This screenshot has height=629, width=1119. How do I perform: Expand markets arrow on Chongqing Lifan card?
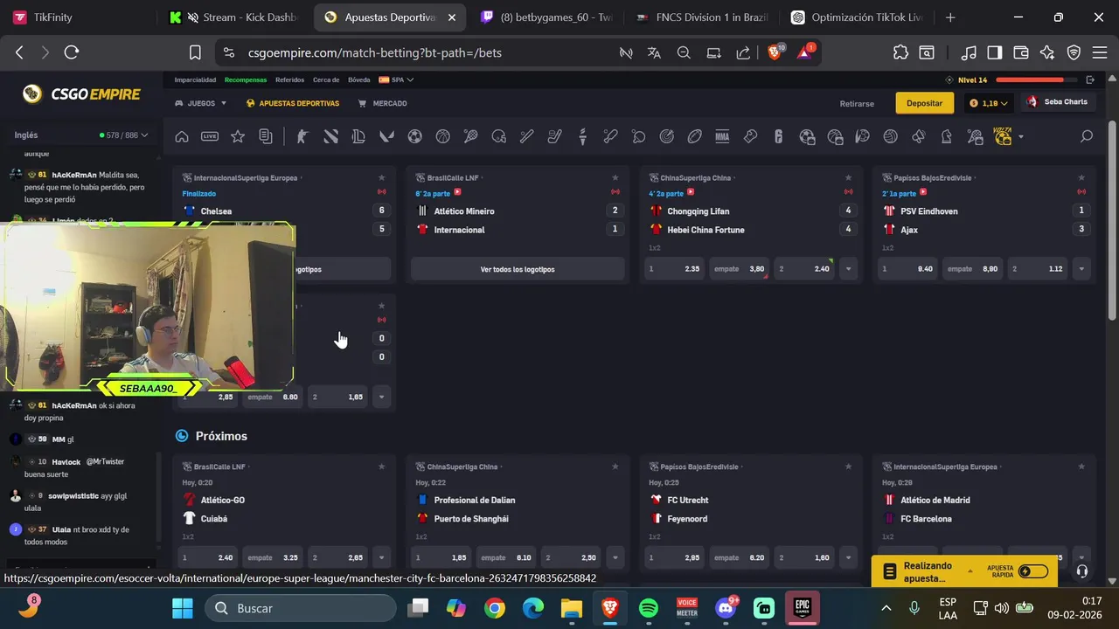[x=848, y=269]
